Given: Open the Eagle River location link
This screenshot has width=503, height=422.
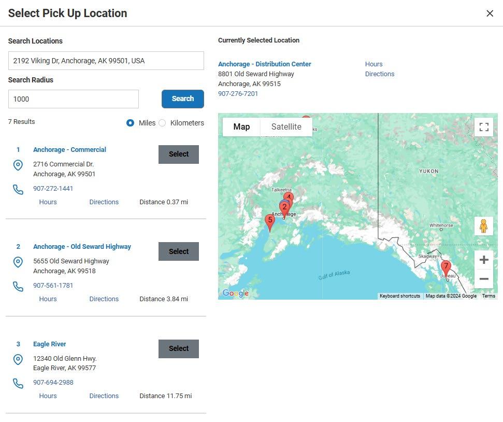Looking at the screenshot, I should [49, 344].
